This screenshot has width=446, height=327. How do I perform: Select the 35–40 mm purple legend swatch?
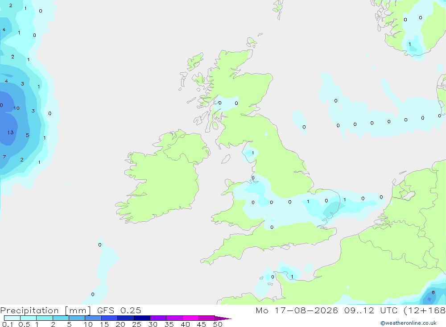174,318
